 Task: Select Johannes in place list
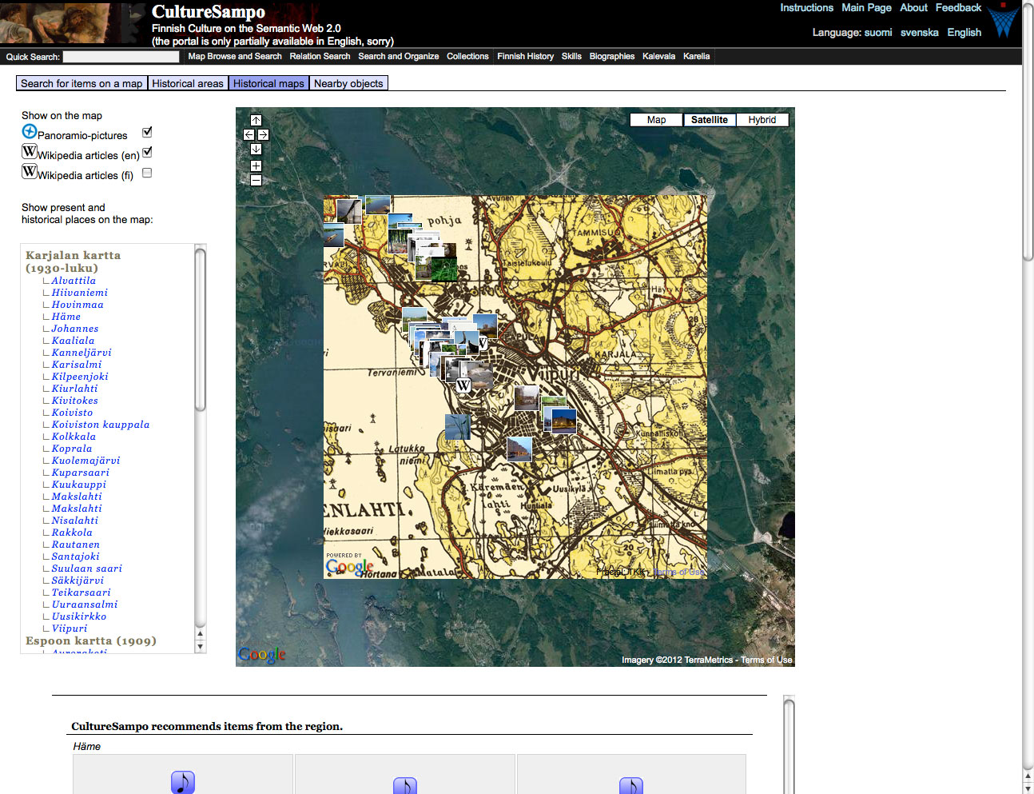click(75, 329)
